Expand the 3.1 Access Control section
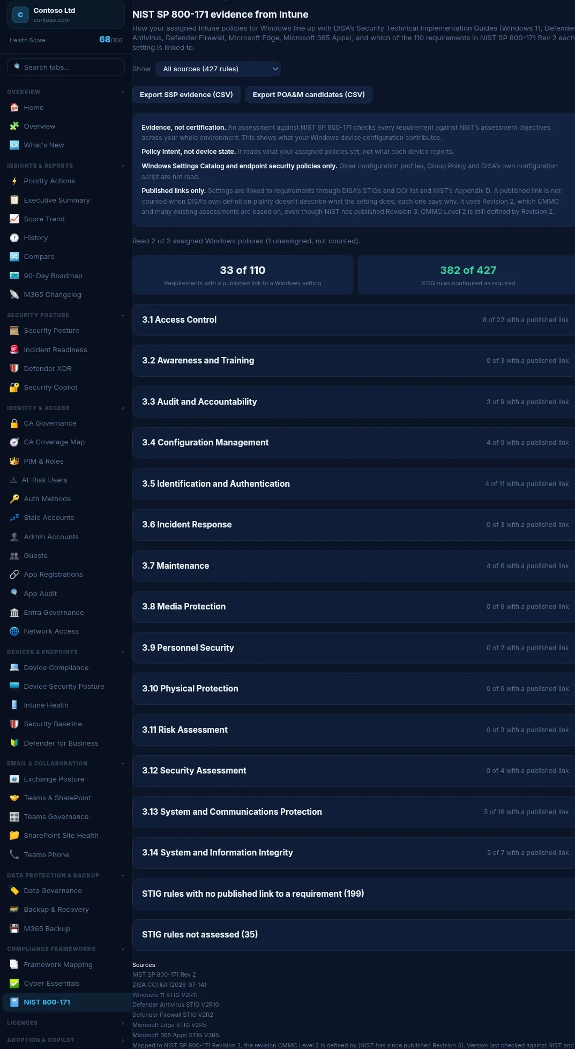The height and width of the screenshot is (1049, 575). (354, 320)
